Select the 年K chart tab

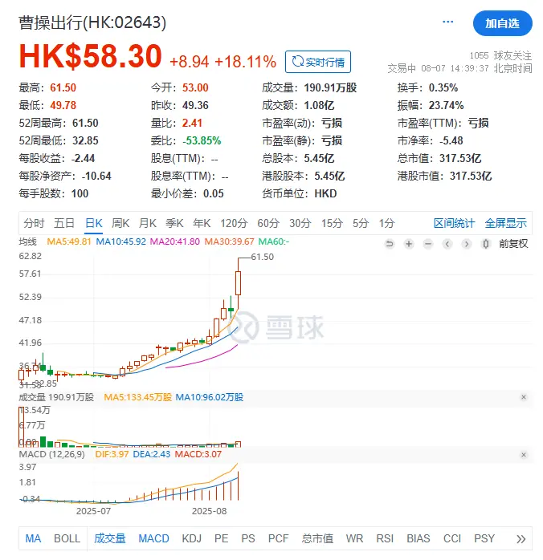click(202, 223)
